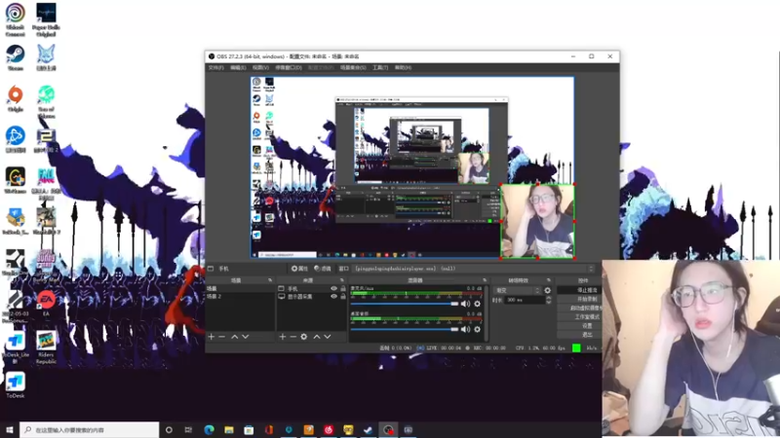
Task: Open Task View from taskbar
Action: click(x=188, y=430)
